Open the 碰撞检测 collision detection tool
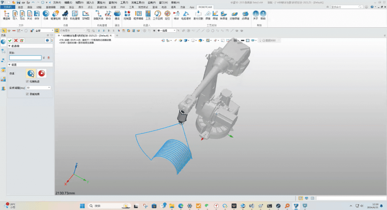Viewport: 387px width, 210px height. [x=56, y=14]
